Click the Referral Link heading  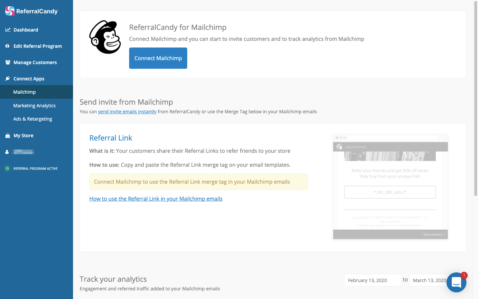tap(111, 138)
